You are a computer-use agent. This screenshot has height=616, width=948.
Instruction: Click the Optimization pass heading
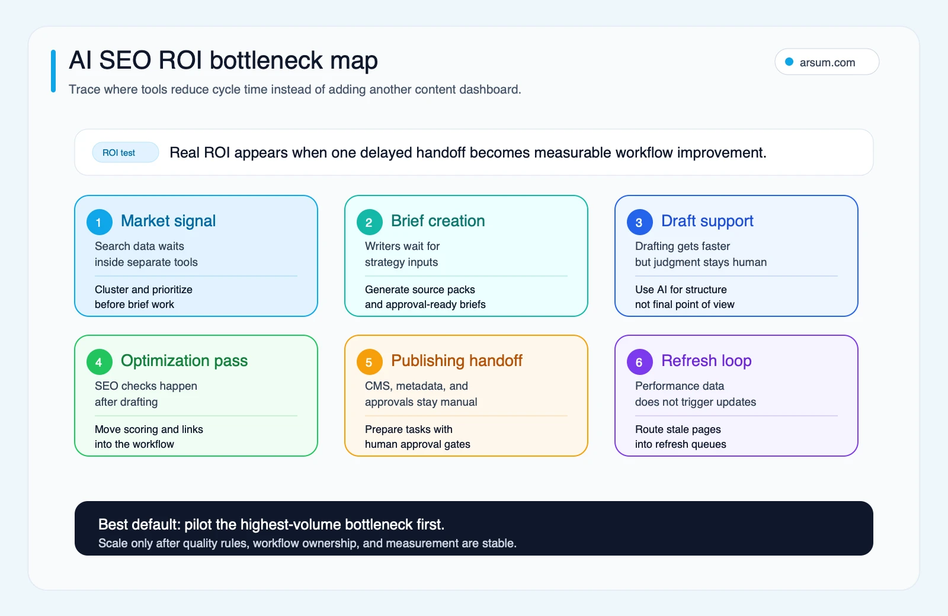click(184, 361)
